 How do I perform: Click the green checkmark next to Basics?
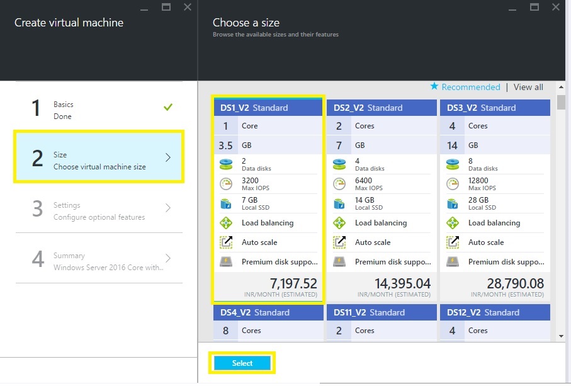click(168, 107)
